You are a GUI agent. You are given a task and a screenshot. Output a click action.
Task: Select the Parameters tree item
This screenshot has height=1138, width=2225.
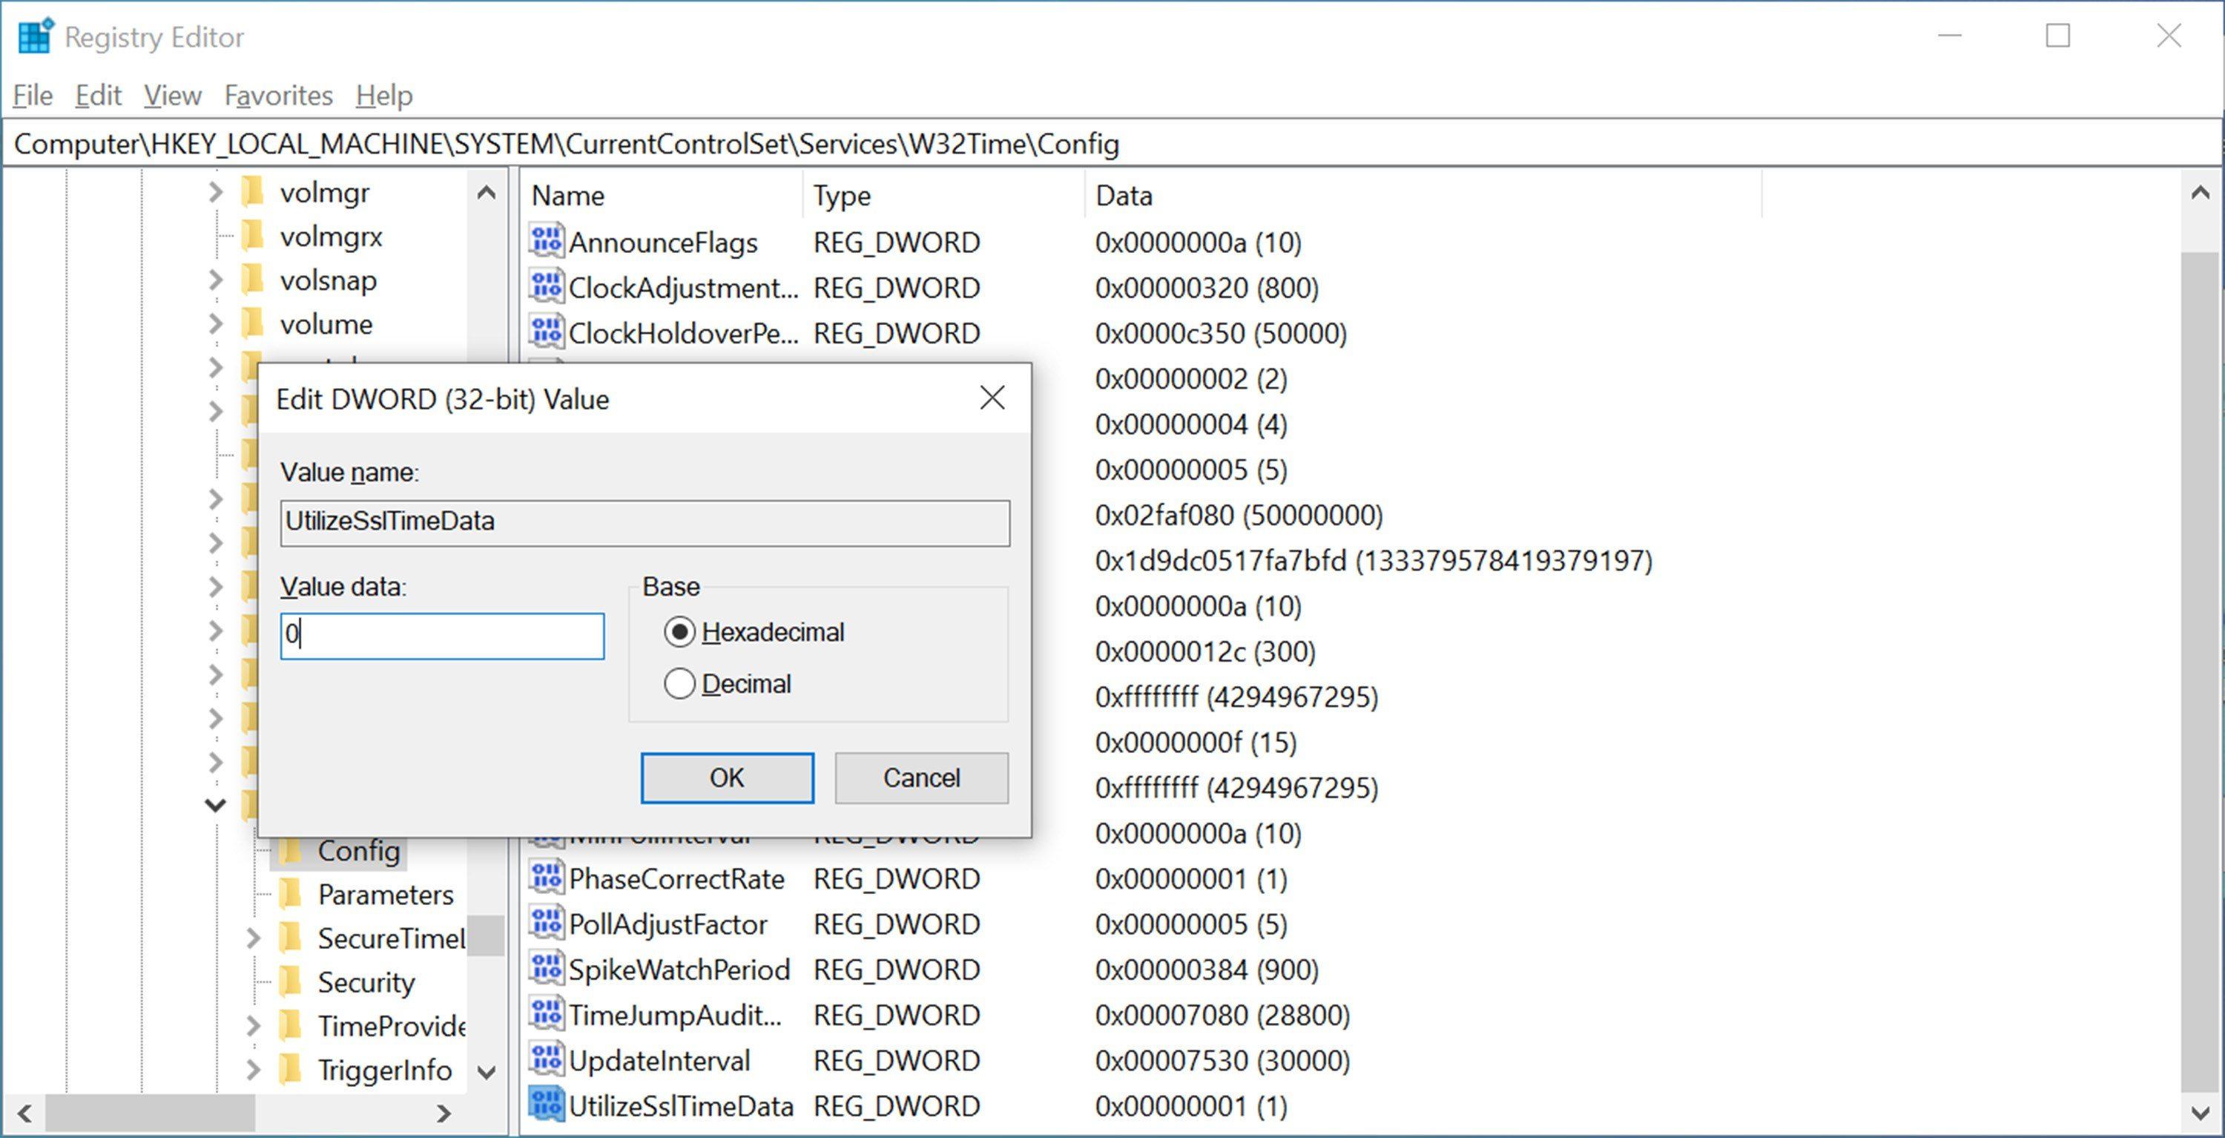point(385,895)
